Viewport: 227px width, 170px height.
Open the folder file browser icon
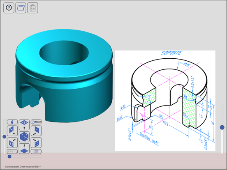21,8
